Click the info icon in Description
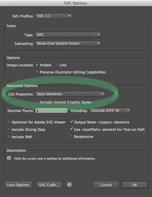 (x=9, y=158)
